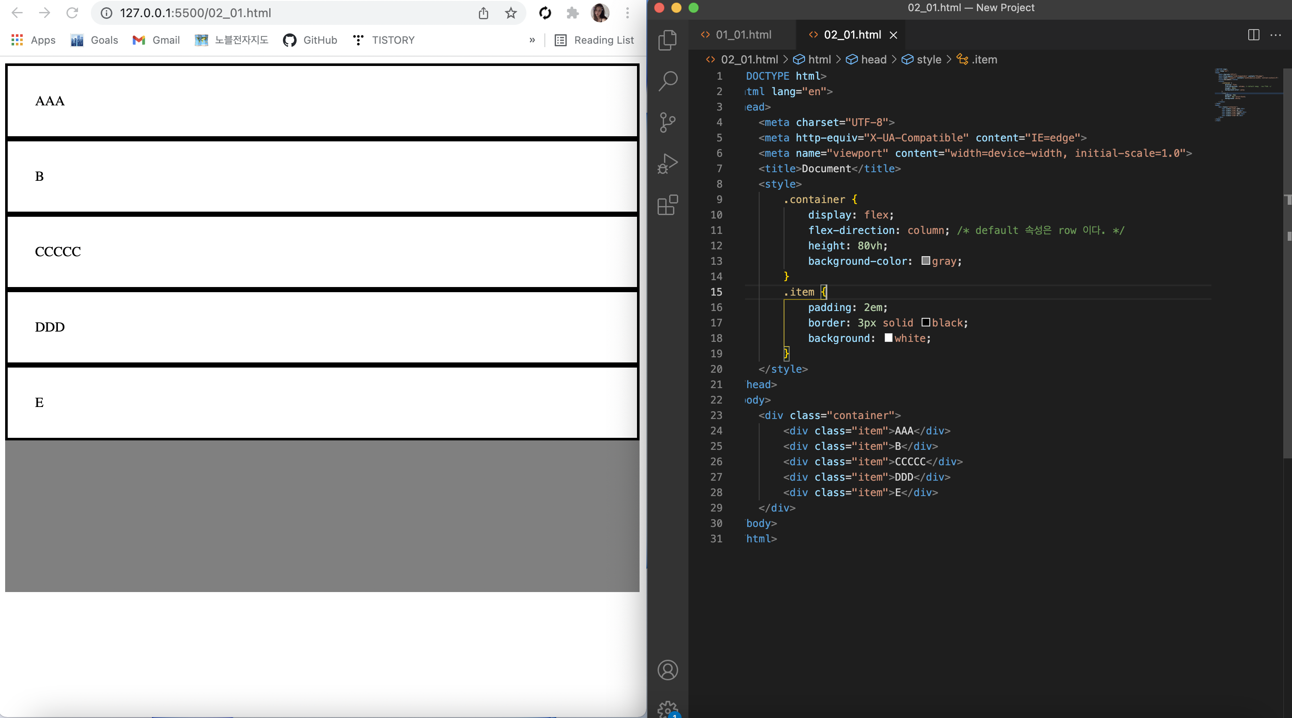Click the gray color swatch on line 13
The height and width of the screenshot is (718, 1292).
pyautogui.click(x=926, y=261)
